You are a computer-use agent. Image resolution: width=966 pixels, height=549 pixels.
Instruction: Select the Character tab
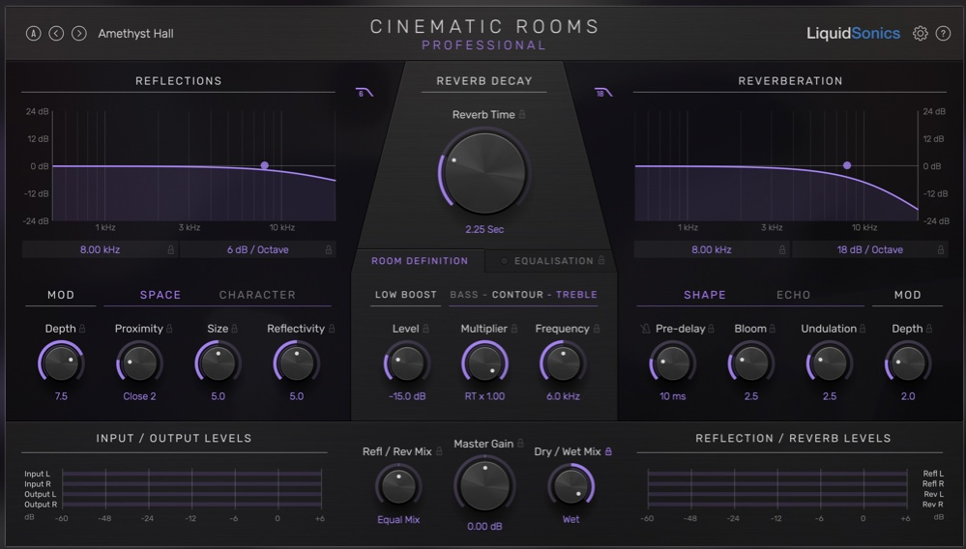point(257,295)
